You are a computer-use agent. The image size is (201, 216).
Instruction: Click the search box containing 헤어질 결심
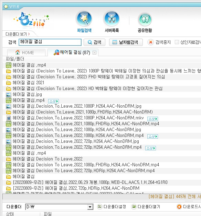[50, 42]
